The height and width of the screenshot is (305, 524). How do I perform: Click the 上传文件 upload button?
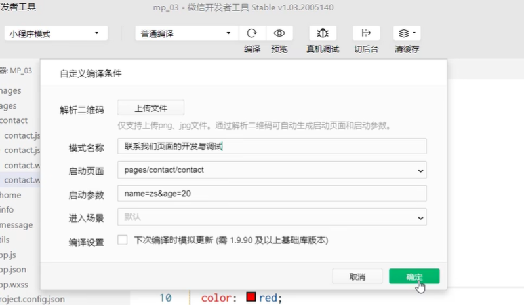pos(151,109)
